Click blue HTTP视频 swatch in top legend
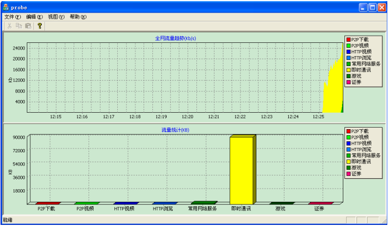 click(348, 52)
